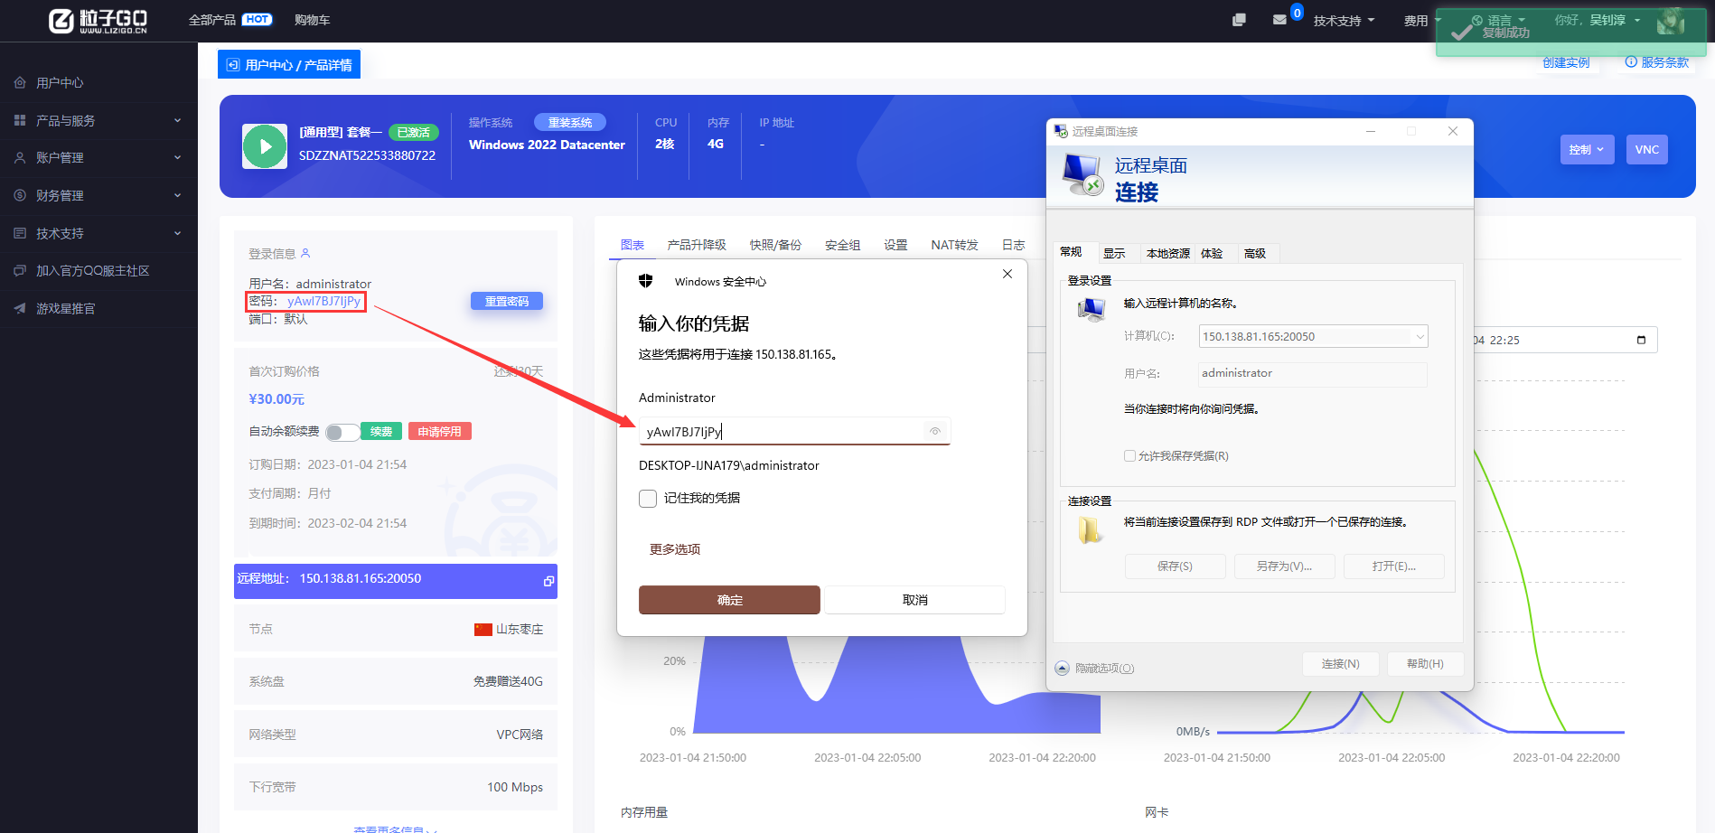Close the Windows 安全中心 dialog

(x=1007, y=274)
